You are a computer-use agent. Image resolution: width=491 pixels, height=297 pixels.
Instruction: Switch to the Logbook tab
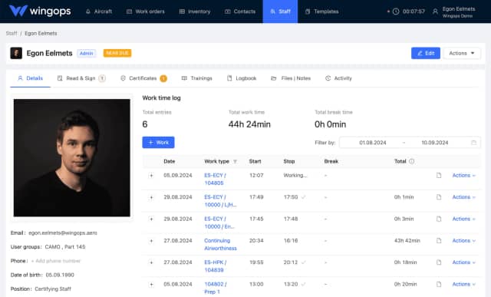coord(242,78)
